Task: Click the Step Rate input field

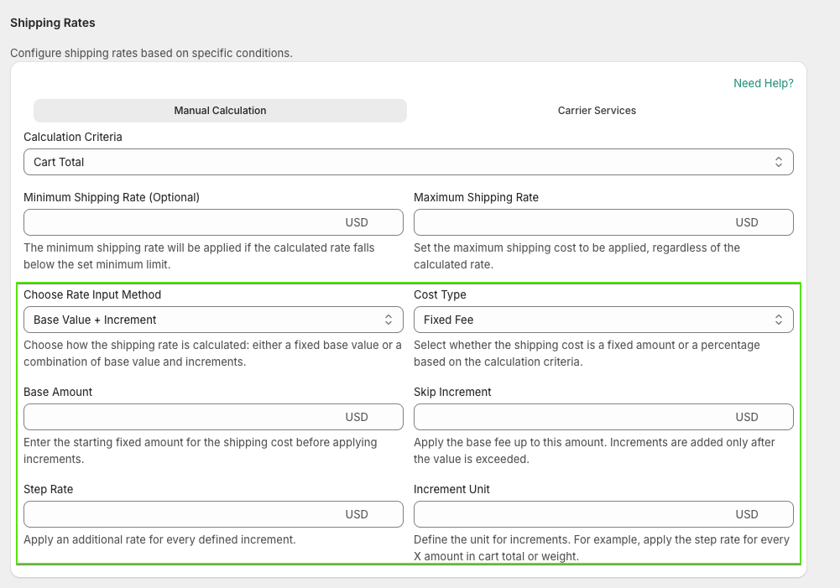Action: (x=213, y=514)
